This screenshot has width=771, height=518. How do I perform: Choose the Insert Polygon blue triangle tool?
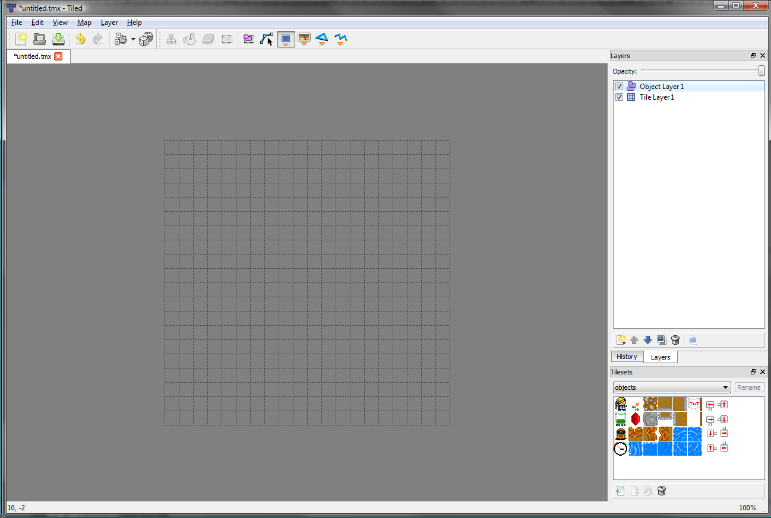(322, 39)
